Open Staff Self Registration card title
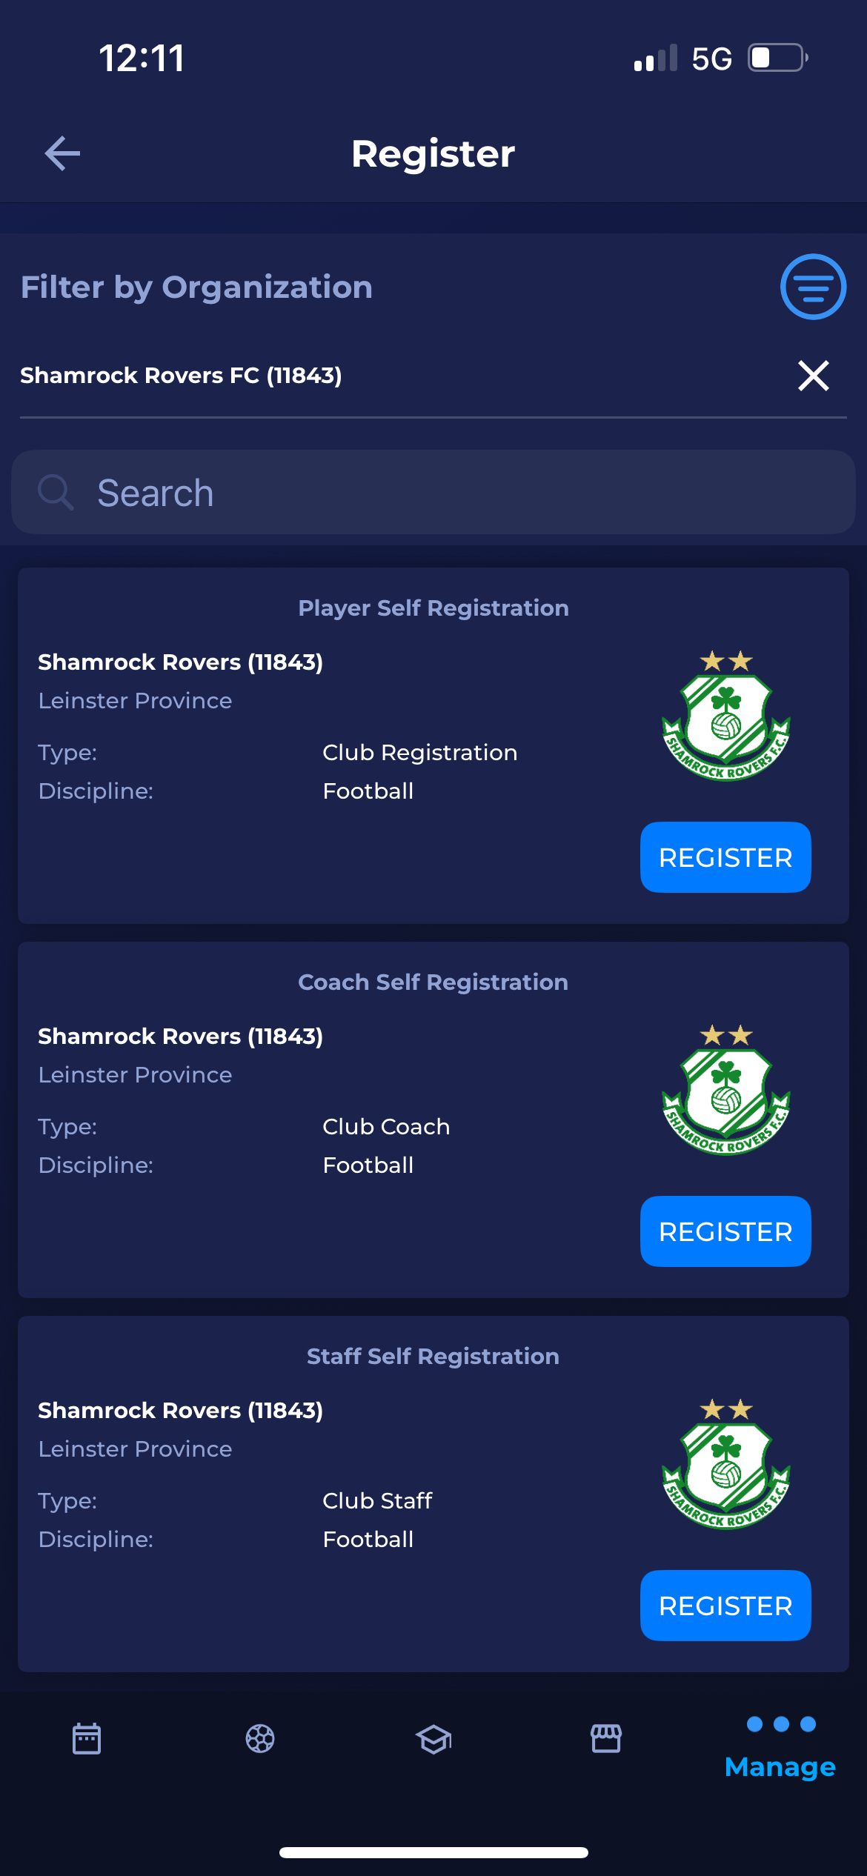This screenshot has width=867, height=1876. pos(433,1357)
